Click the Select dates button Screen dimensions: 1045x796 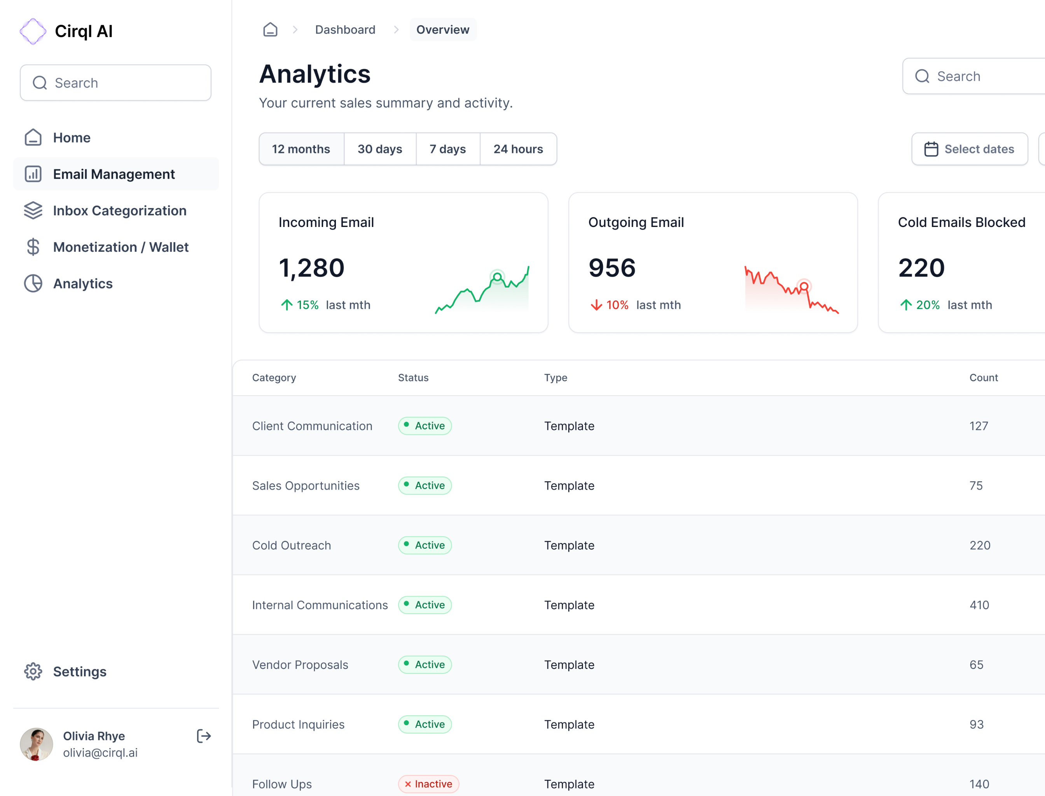tap(970, 149)
